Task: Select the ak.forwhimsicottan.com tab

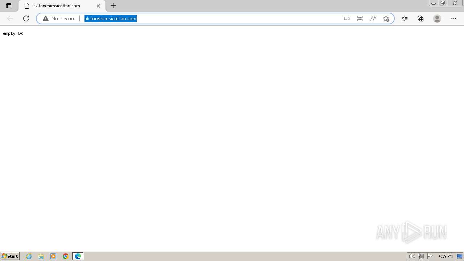Action: (61, 6)
